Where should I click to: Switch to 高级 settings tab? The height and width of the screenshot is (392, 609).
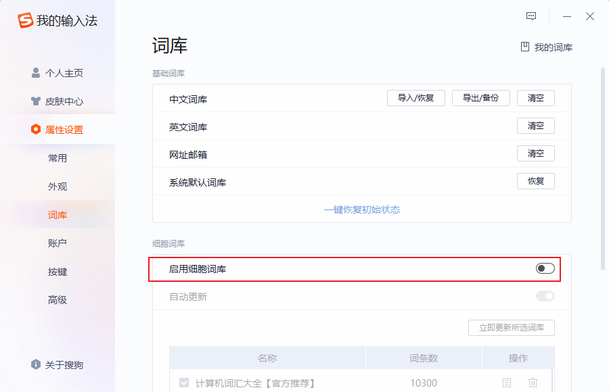(58, 300)
